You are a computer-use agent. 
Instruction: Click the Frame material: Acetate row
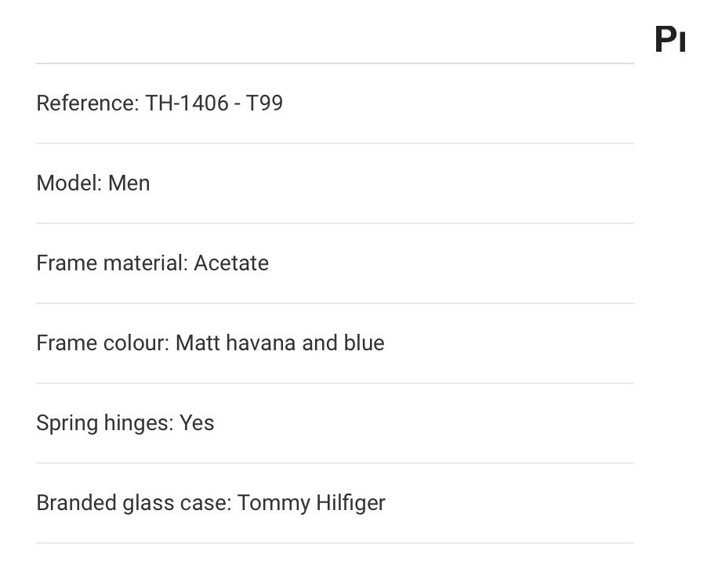(x=335, y=263)
